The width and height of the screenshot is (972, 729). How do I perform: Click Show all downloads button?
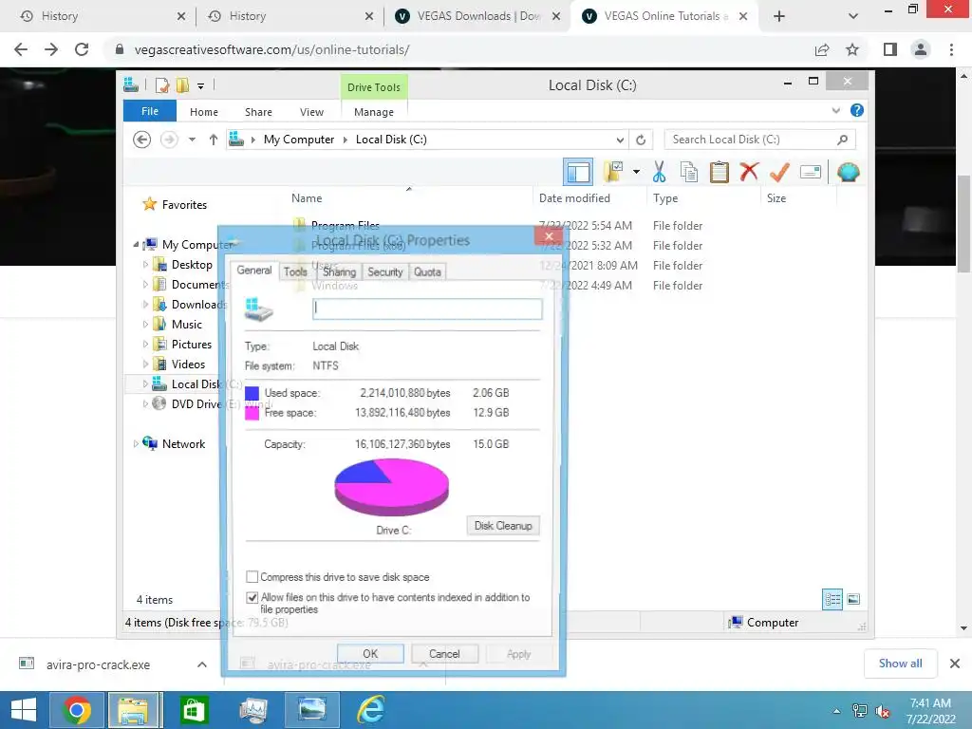(x=900, y=664)
